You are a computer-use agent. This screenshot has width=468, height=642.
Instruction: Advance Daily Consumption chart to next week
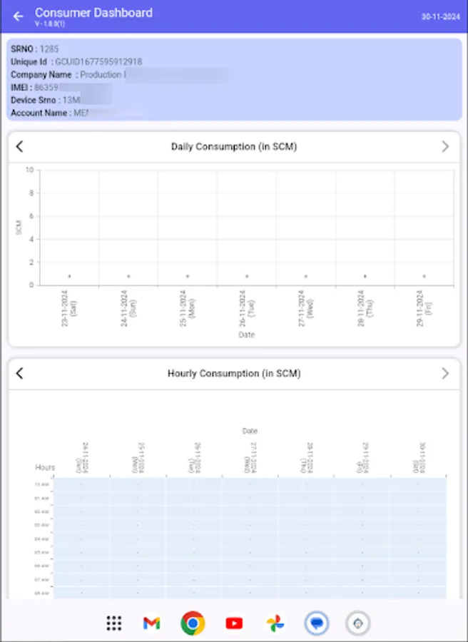coord(446,146)
